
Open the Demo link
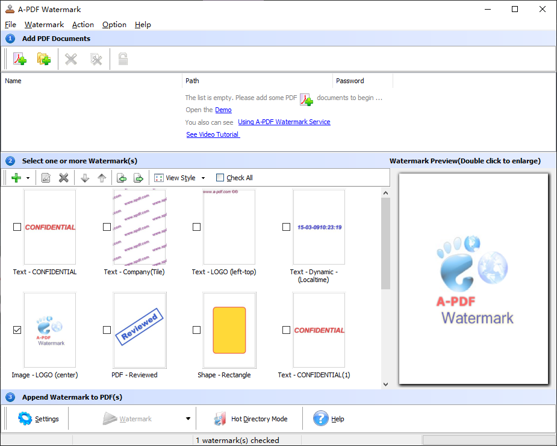(x=223, y=110)
